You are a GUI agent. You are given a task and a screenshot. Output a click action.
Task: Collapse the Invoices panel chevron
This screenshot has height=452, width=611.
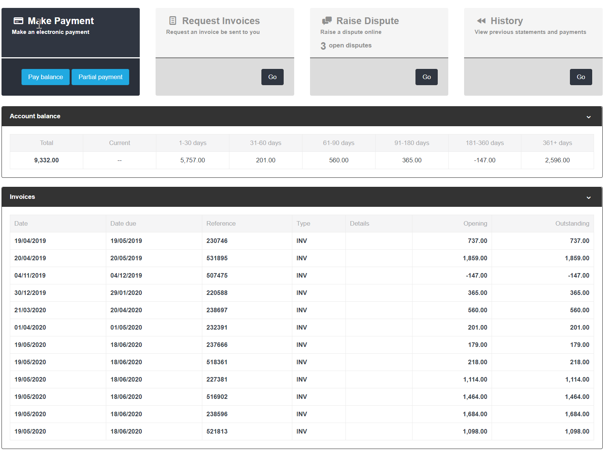coord(588,198)
